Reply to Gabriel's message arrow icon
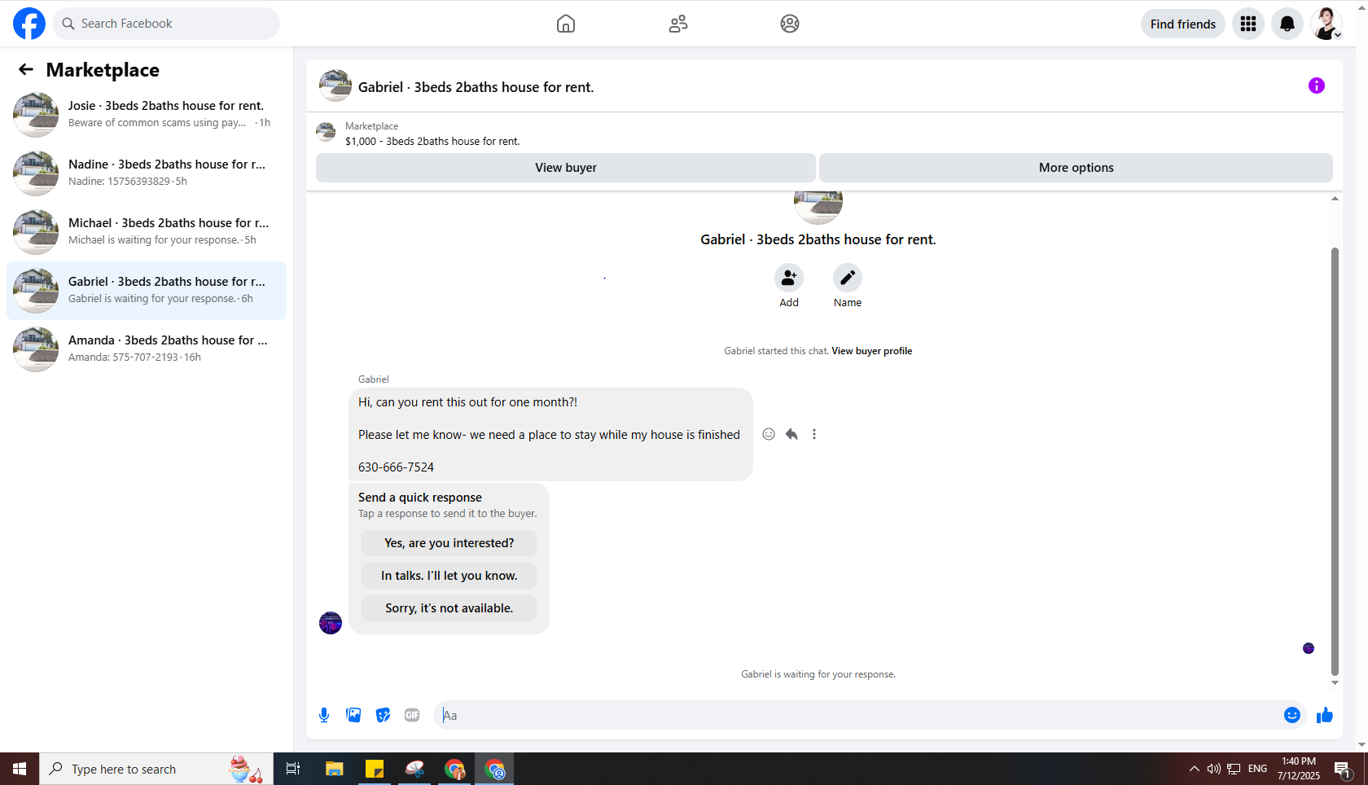Image resolution: width=1368 pixels, height=785 pixels. (x=791, y=434)
